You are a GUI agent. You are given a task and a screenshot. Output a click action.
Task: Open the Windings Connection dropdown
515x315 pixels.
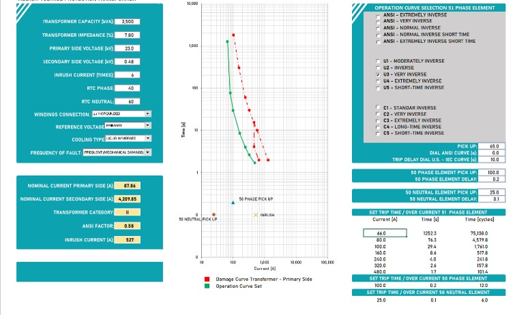pos(147,114)
